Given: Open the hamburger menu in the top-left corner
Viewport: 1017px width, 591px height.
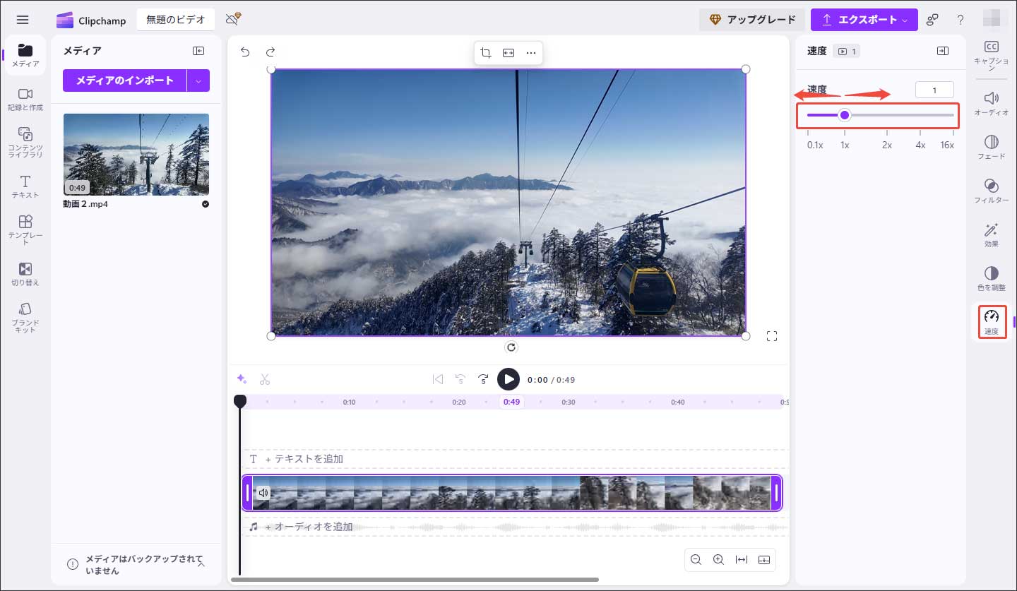Looking at the screenshot, I should [23, 19].
